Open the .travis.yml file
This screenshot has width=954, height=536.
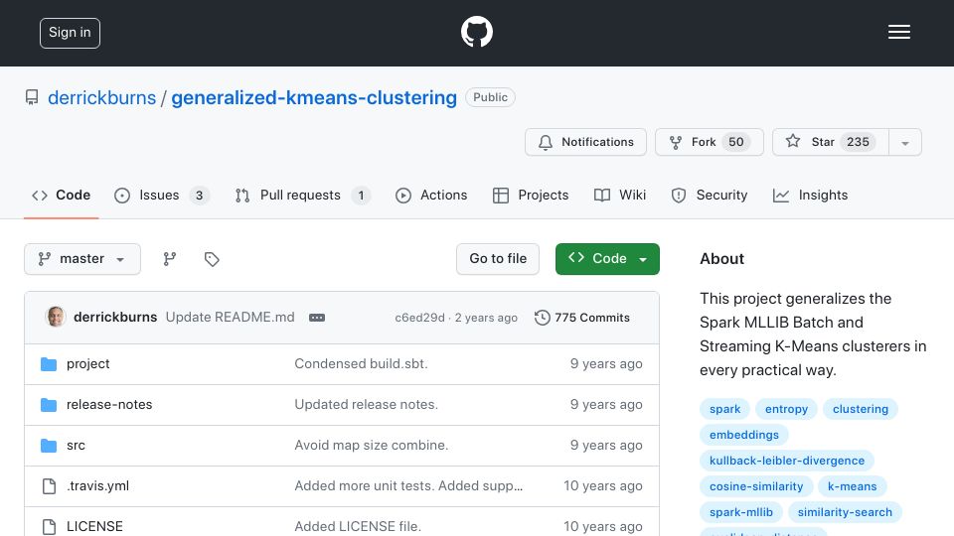pyautogui.click(x=98, y=486)
